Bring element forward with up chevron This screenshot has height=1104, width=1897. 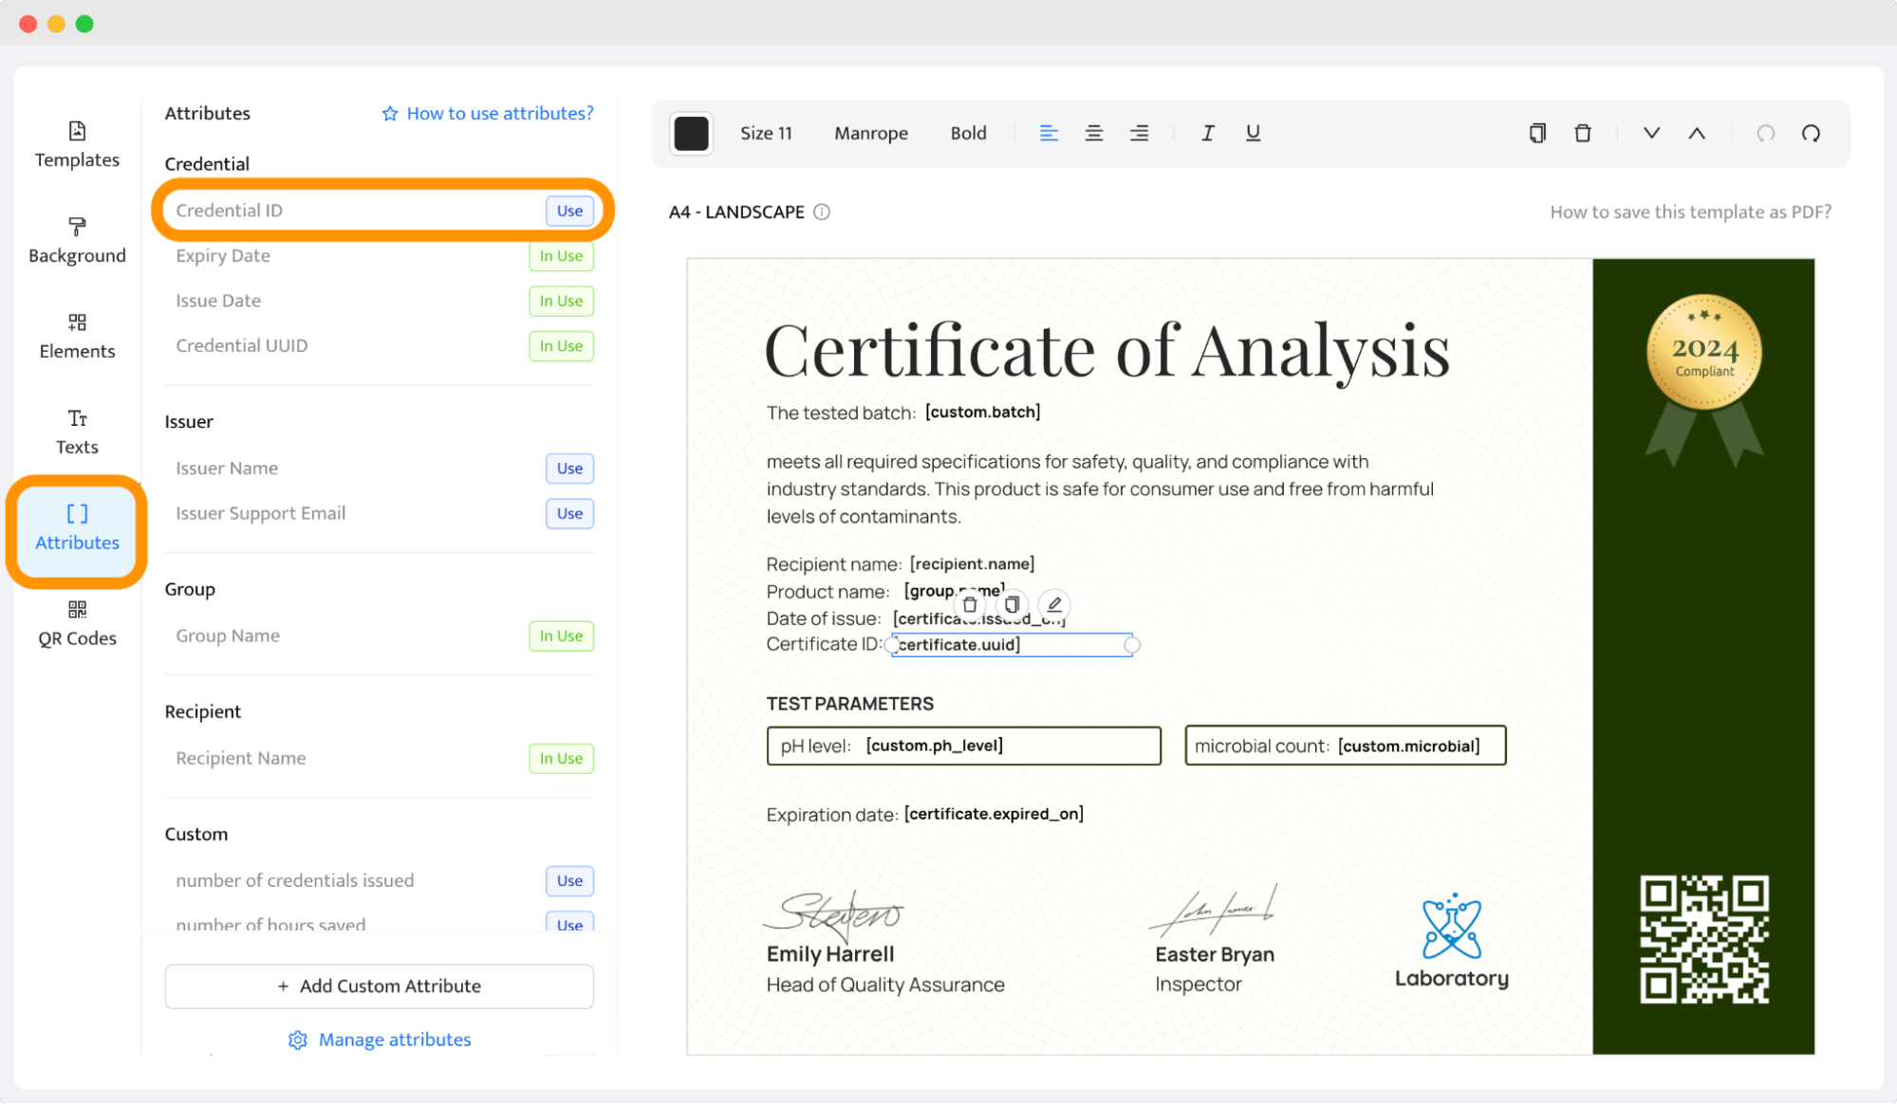(1697, 134)
